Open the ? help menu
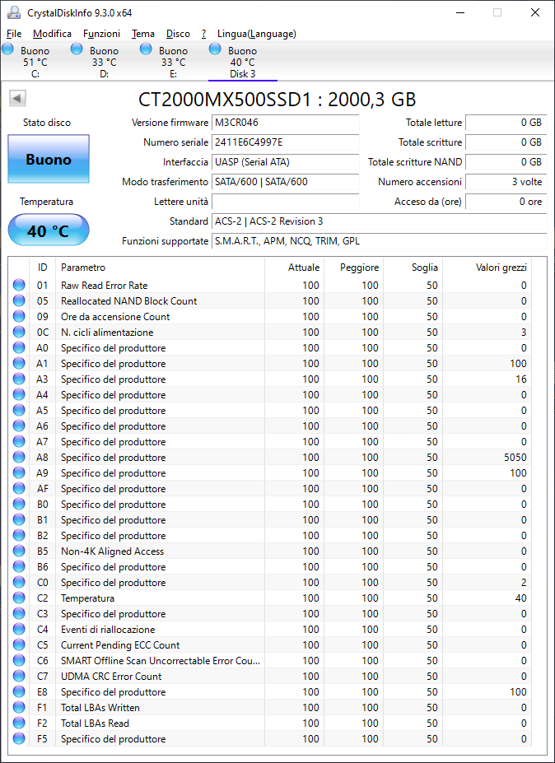 point(203,34)
